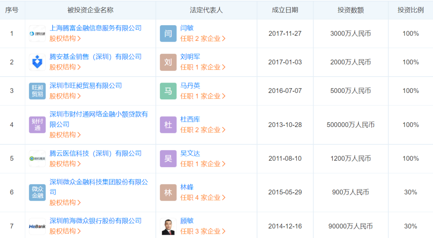
Task: Click the 吴 avatar for 吴文达
Action: (168, 159)
